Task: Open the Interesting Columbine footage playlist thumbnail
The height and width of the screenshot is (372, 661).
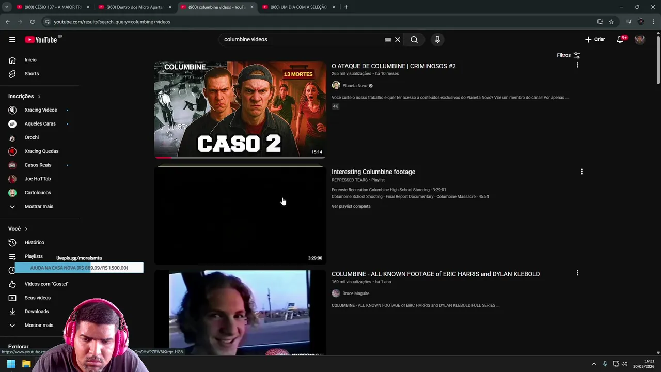Action: pyautogui.click(x=240, y=215)
